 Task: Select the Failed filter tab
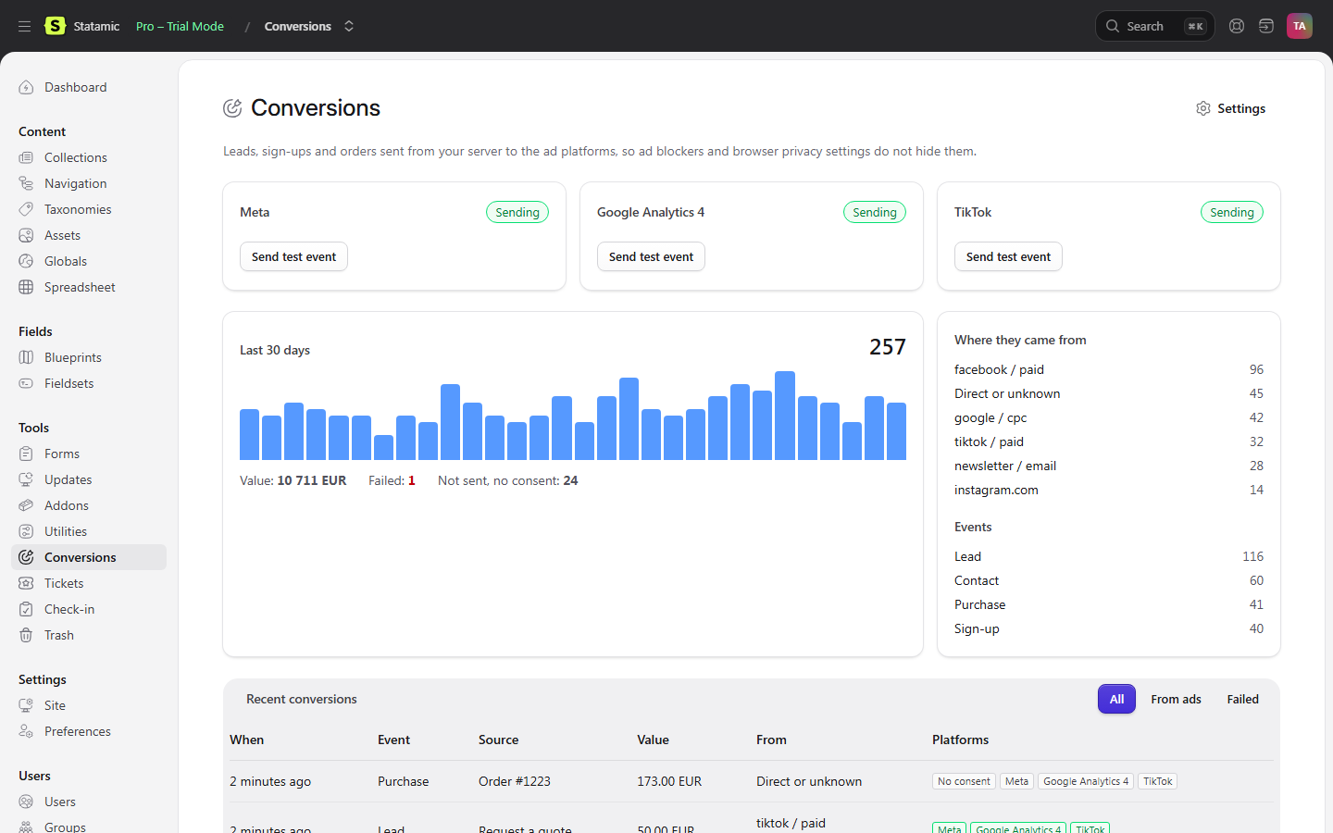point(1242,699)
